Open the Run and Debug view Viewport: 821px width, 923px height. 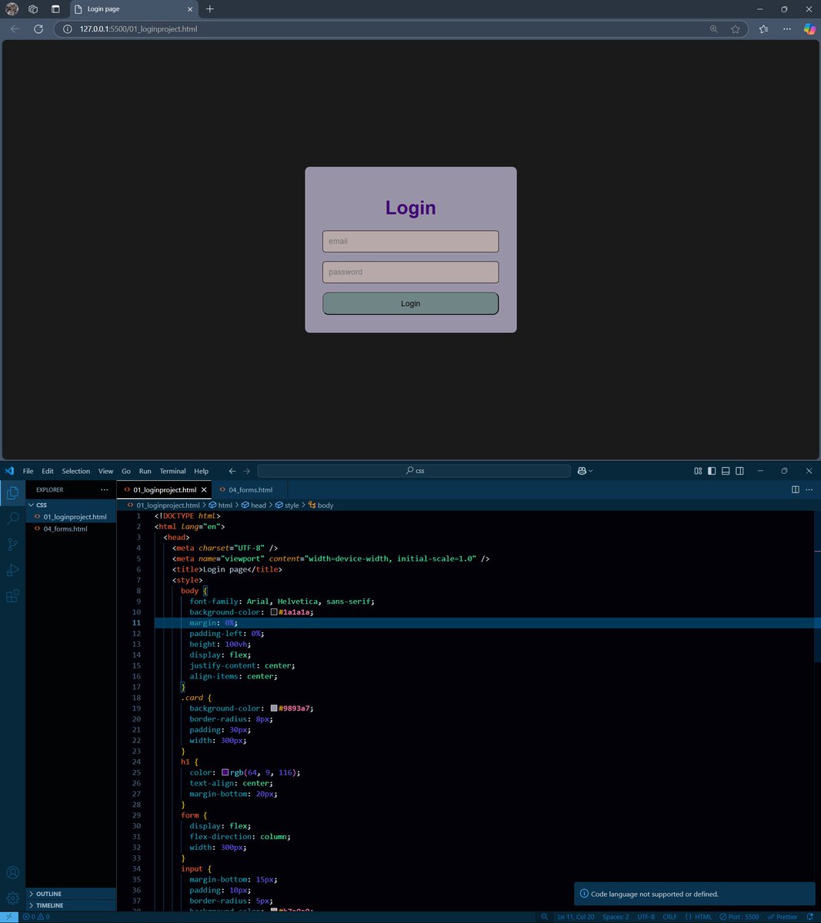(x=12, y=570)
